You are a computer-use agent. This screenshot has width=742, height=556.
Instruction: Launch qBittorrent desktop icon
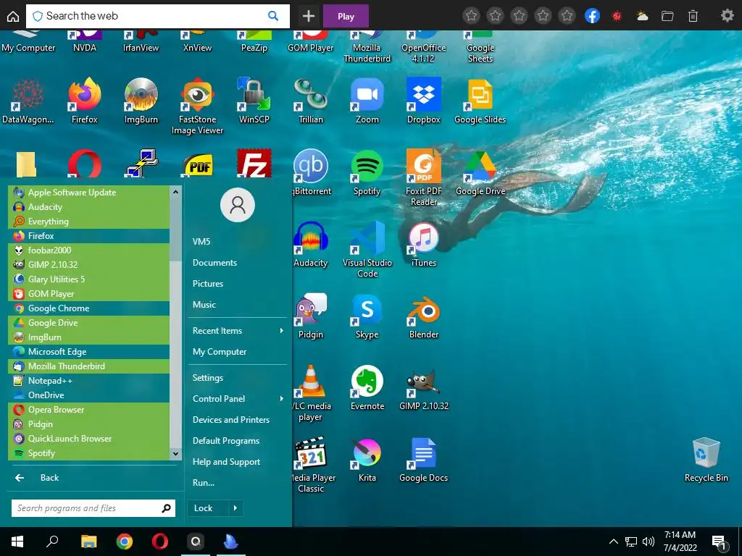[310, 172]
